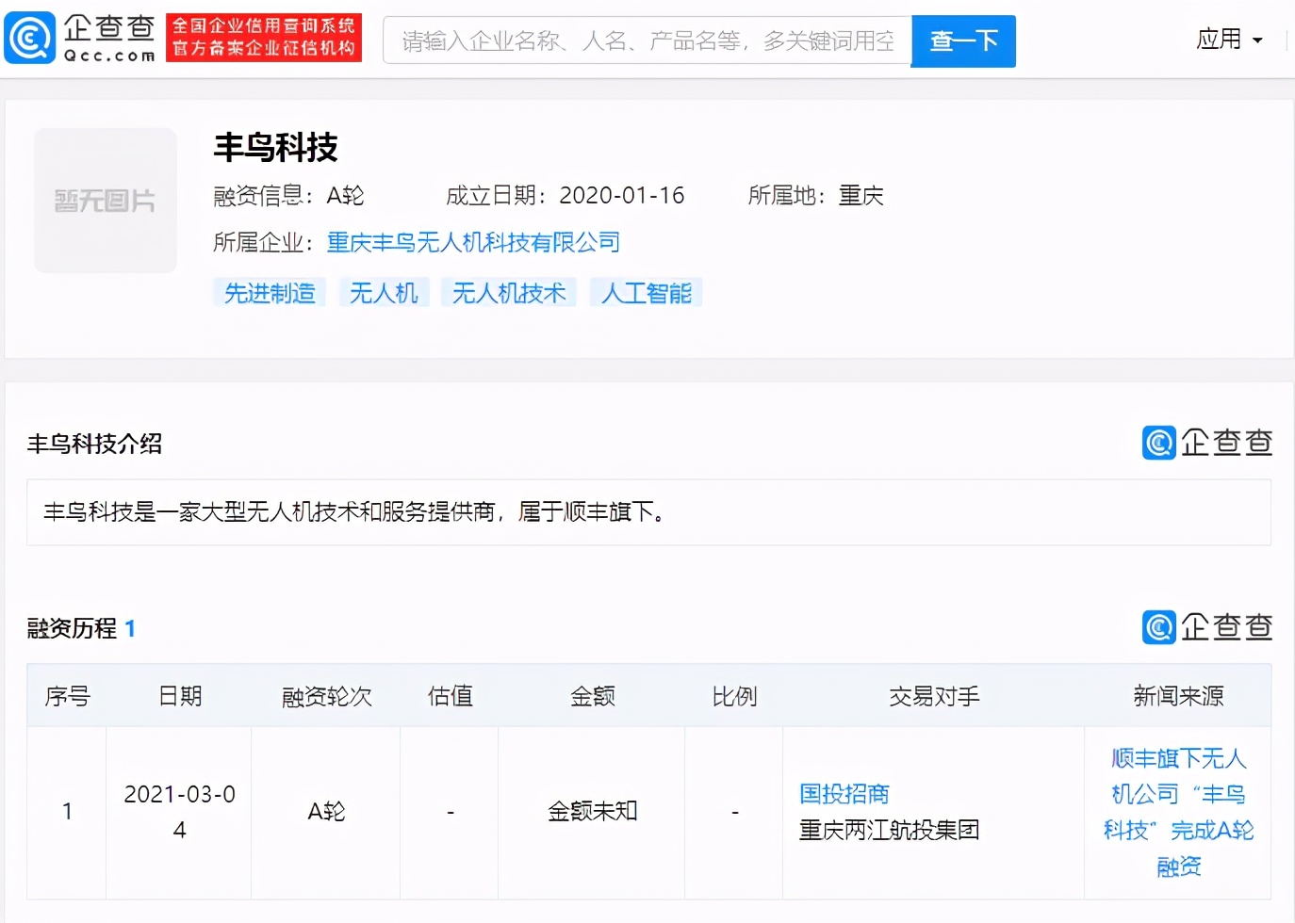Click the 序号 column header
1295x923 pixels.
pyautogui.click(x=67, y=696)
